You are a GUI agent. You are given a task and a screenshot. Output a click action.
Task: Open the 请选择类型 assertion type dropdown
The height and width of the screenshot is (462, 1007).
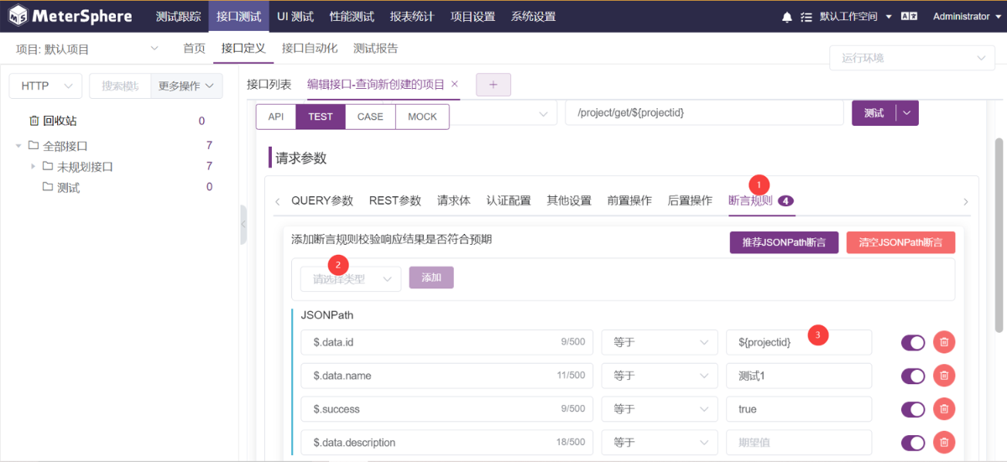tap(351, 279)
